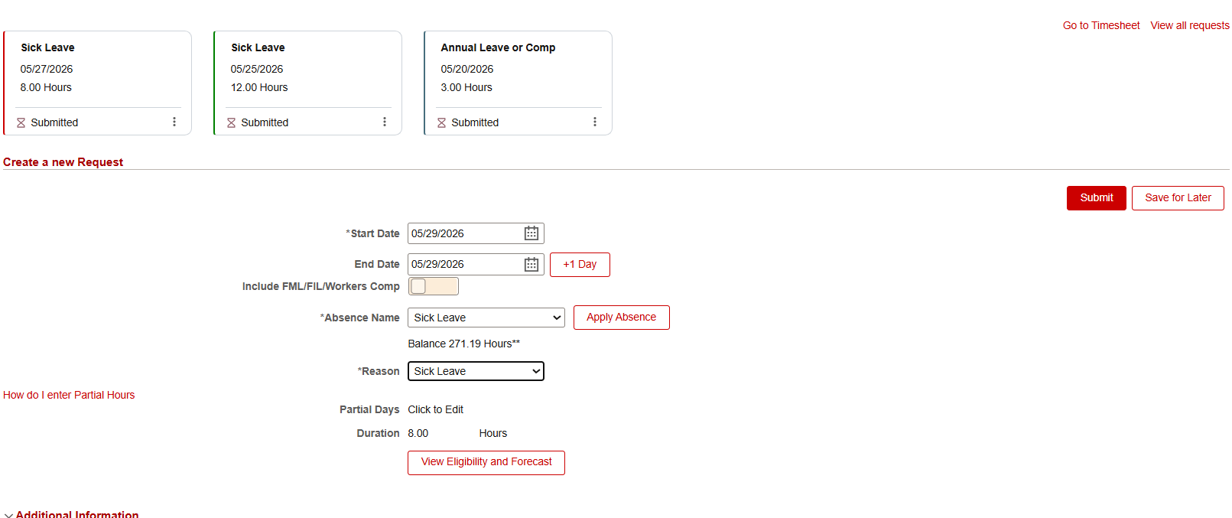Image resolution: width=1232 pixels, height=518 pixels.
Task: Click Partial Days Click to Edit text
Action: 436,409
